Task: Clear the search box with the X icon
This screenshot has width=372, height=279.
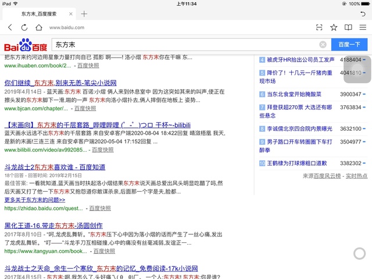Action: (x=323, y=45)
